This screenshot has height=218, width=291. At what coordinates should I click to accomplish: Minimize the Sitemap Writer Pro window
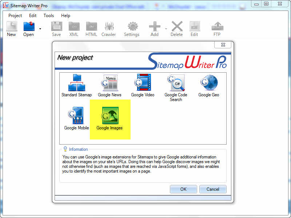257,4
